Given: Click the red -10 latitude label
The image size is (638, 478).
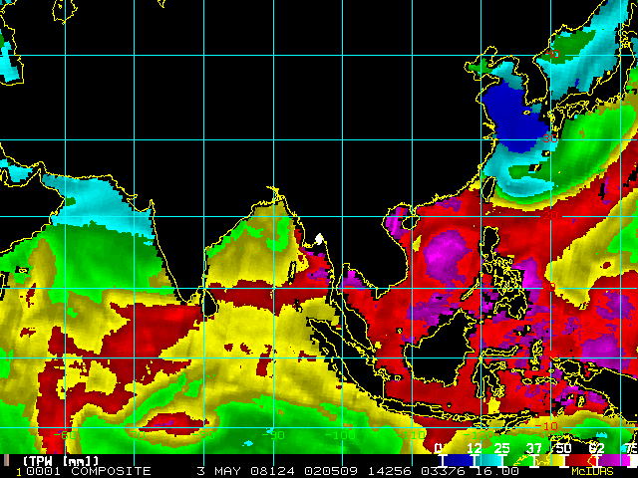Looking at the screenshot, I should pos(546,426).
